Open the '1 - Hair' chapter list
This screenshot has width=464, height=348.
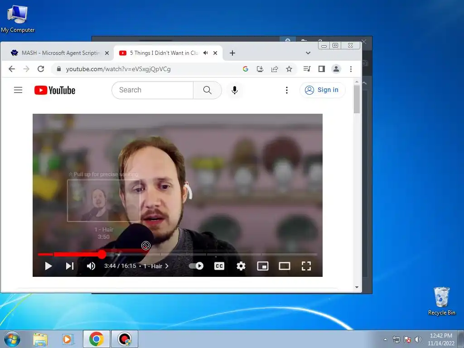point(156,266)
